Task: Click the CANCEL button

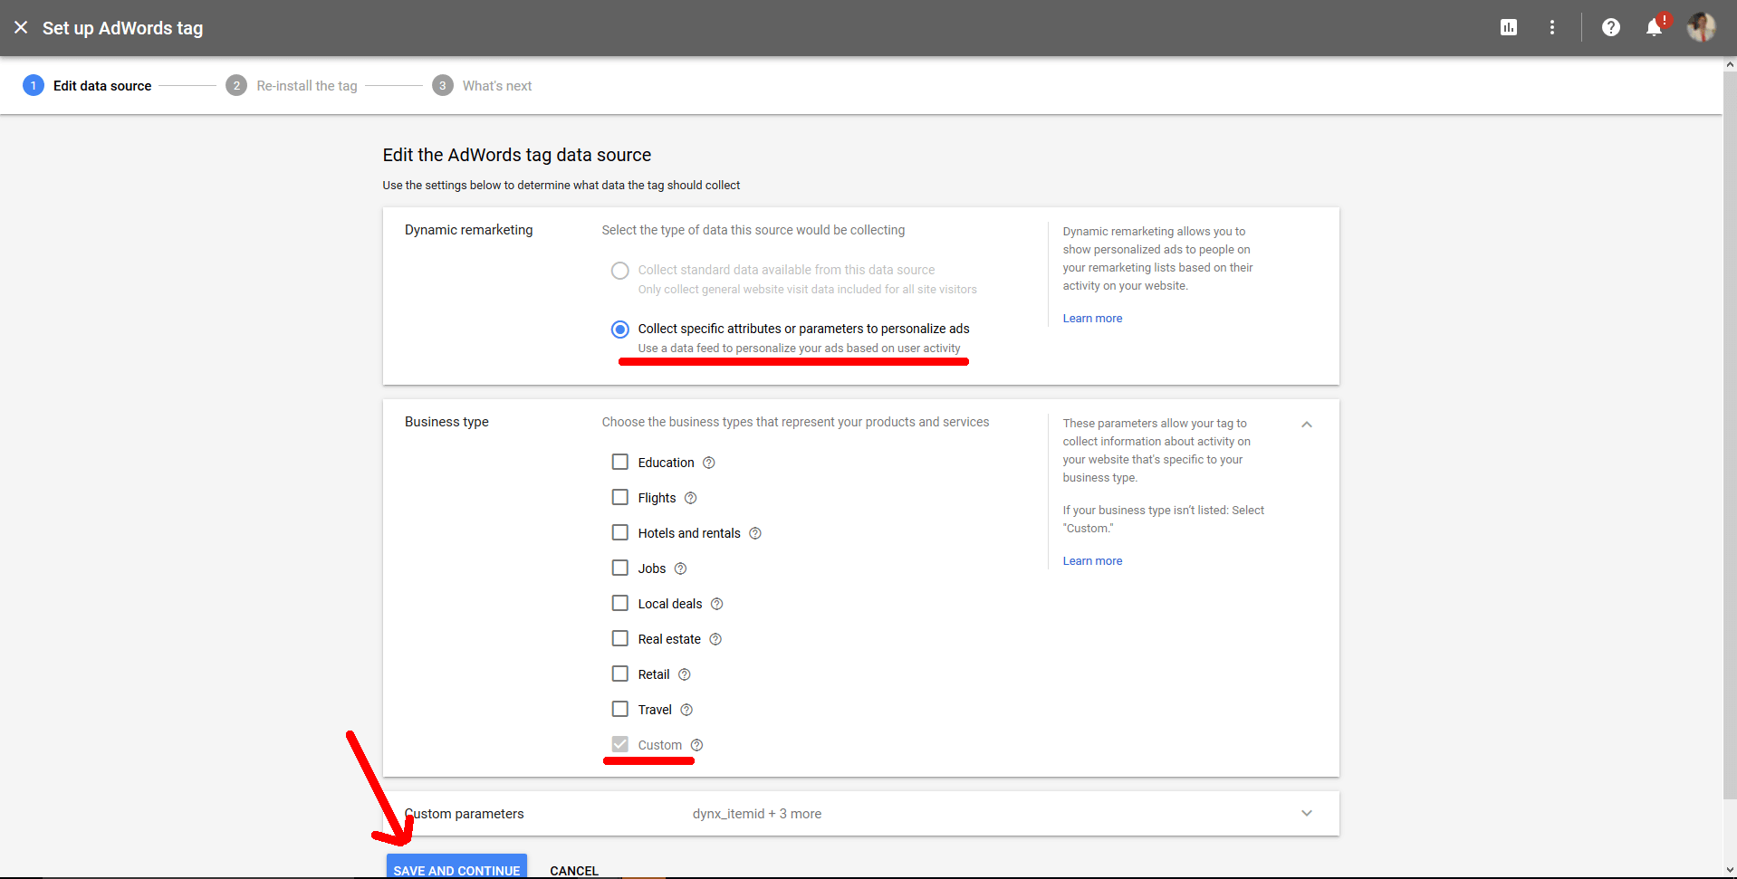Action: coord(574,870)
